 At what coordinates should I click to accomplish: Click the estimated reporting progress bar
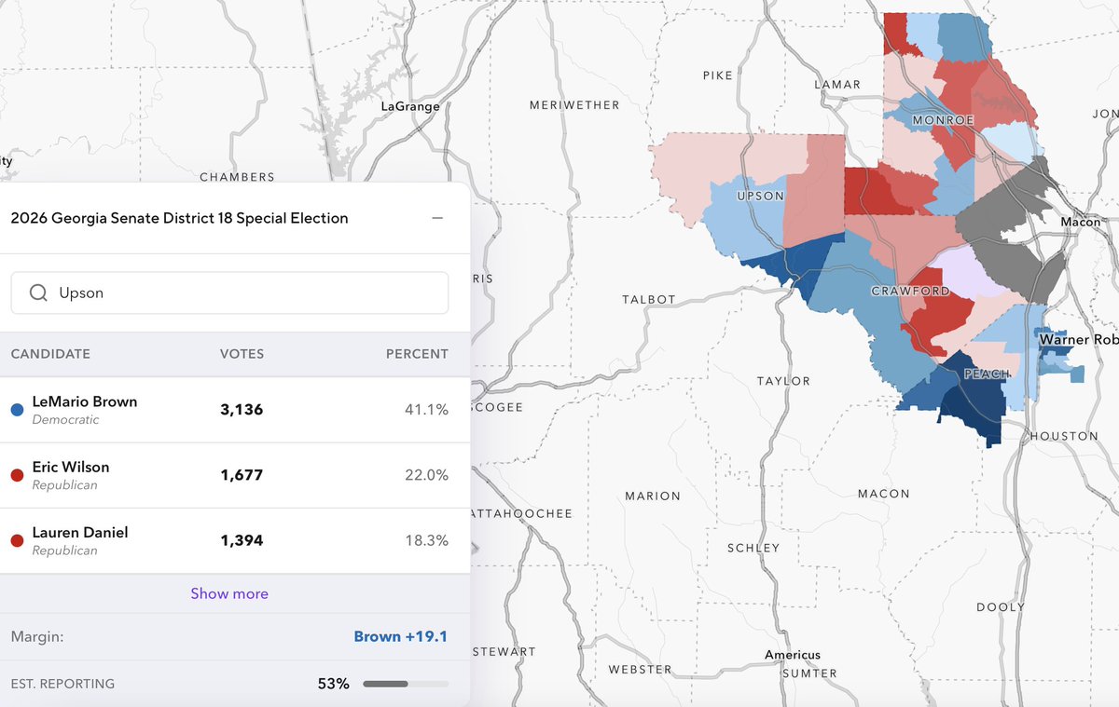point(406,684)
